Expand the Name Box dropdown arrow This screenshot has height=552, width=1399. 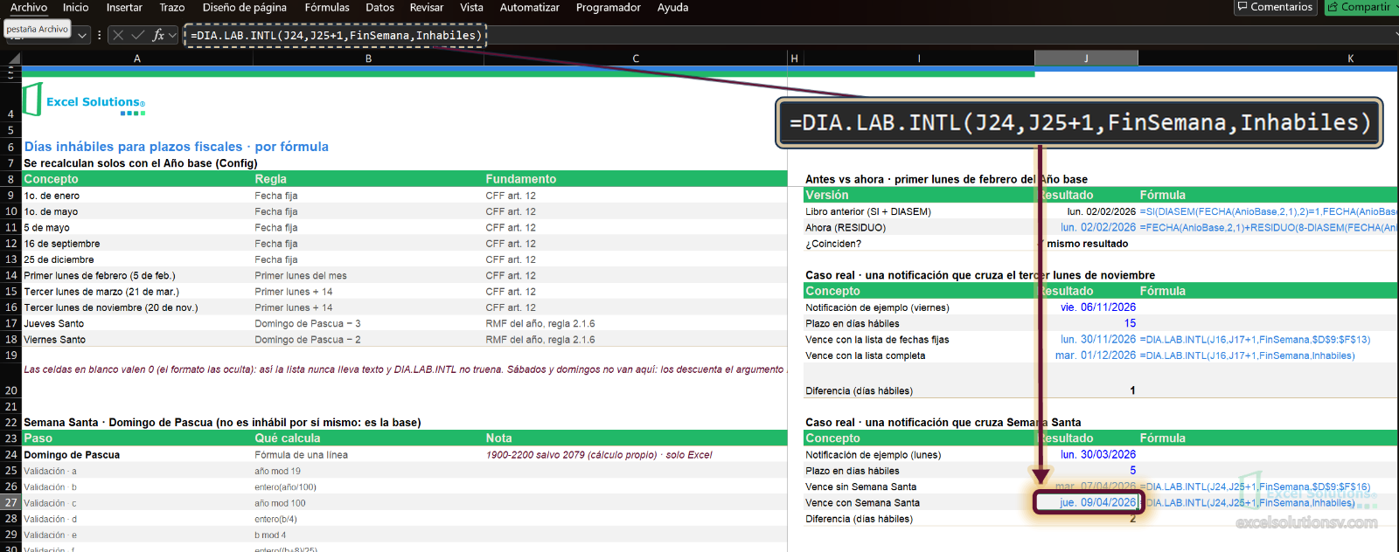coord(83,36)
